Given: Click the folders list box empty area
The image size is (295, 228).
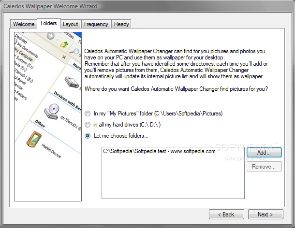Looking at the screenshot, I should 173,177.
